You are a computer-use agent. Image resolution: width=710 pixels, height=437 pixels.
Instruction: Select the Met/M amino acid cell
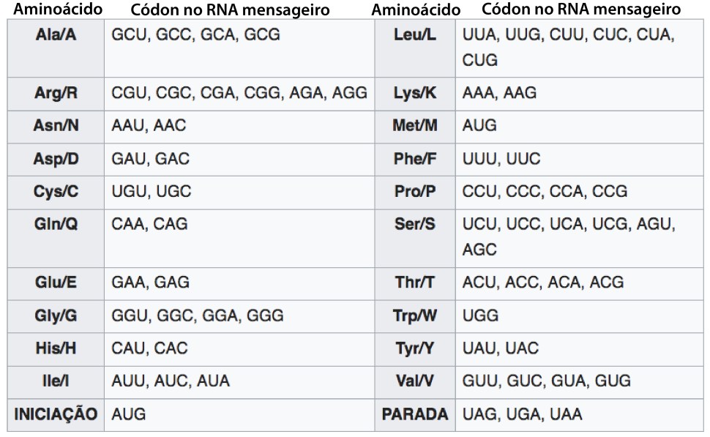pyautogui.click(x=415, y=125)
